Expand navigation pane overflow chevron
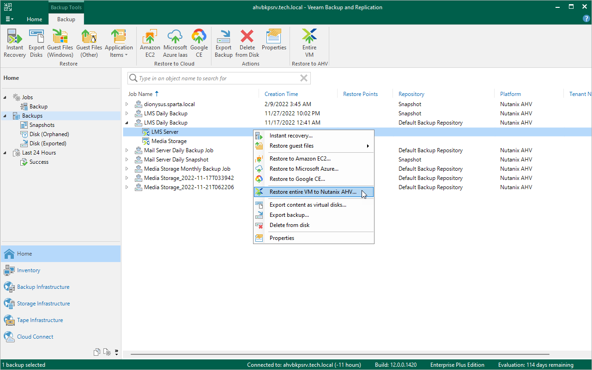Image resolution: width=592 pixels, height=370 pixels. tap(116, 352)
